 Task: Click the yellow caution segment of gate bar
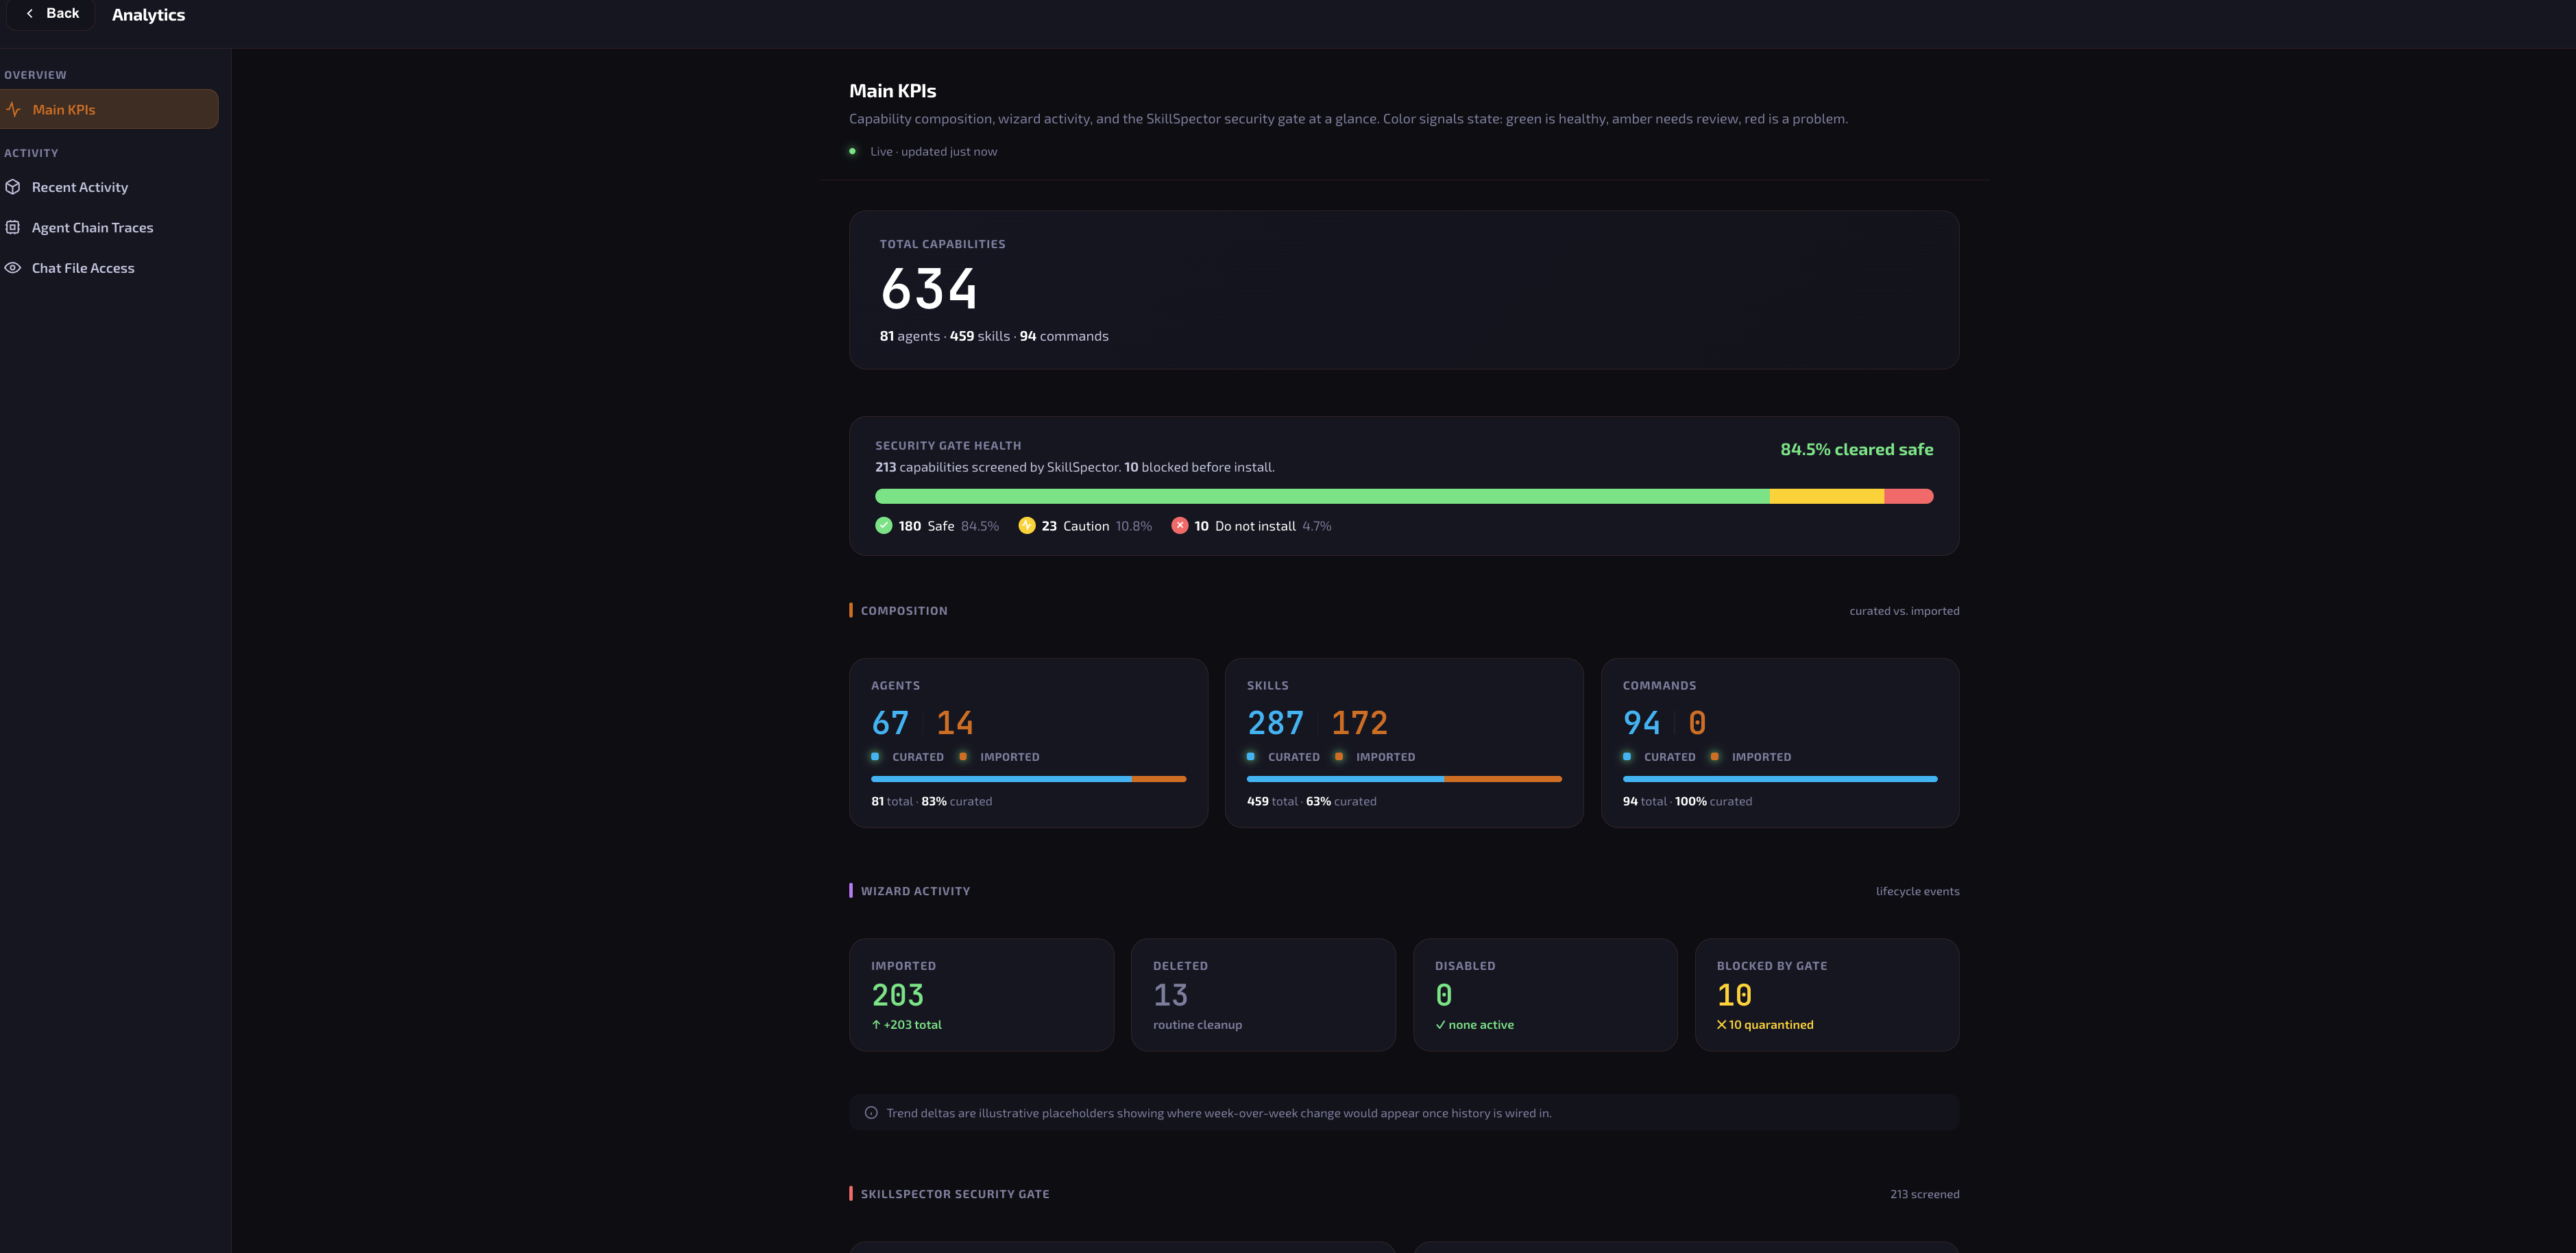(1827, 496)
